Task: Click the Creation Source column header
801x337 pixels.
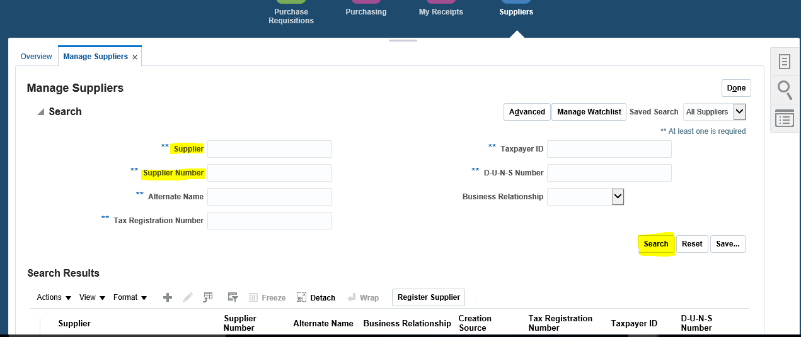Action: pos(475,323)
